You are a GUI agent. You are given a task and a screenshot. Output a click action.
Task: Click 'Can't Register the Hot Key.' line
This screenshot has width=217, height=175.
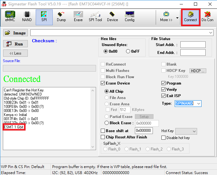[24, 90]
